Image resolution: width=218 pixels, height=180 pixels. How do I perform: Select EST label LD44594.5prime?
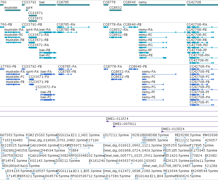click(52, 151)
